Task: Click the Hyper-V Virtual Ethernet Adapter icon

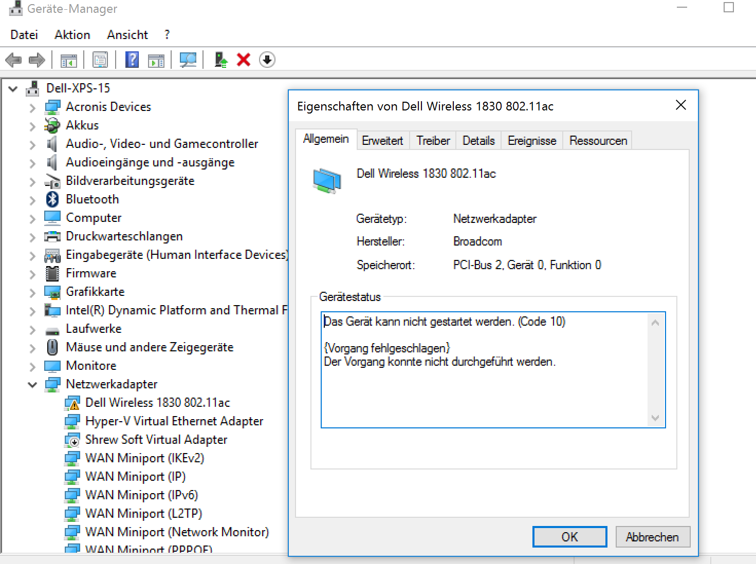Action: tap(72, 421)
